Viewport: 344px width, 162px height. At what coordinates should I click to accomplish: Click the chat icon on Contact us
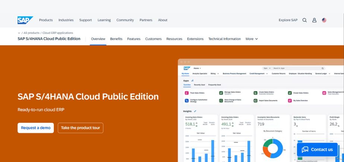pos(305,149)
